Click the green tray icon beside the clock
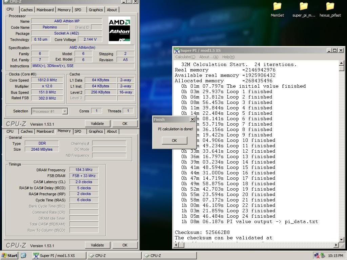This screenshot has width=347, height=260. point(323,256)
